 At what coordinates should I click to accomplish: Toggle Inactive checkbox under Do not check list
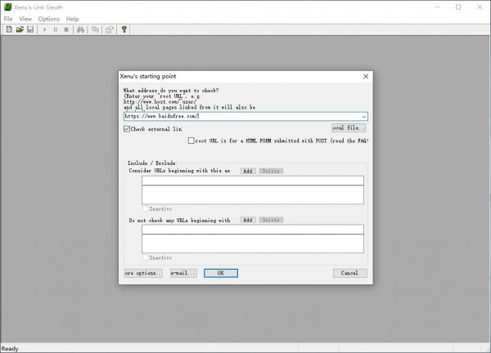pyautogui.click(x=146, y=257)
